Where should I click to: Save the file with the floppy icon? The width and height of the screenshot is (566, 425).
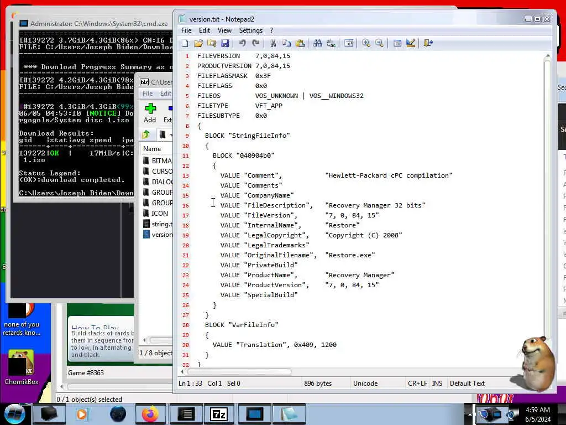pyautogui.click(x=225, y=43)
